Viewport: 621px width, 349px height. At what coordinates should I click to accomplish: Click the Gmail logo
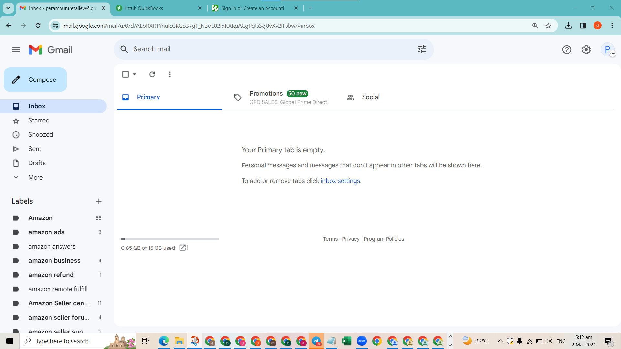point(50,49)
